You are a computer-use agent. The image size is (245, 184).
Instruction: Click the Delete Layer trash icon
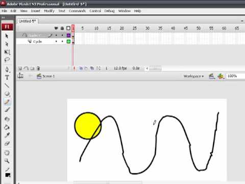(x=38, y=68)
